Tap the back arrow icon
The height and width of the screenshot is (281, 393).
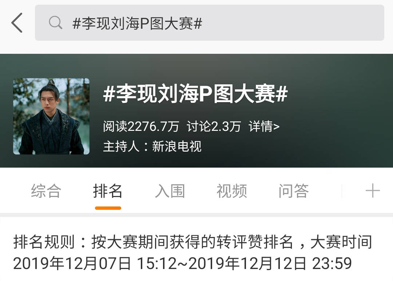pos(17,23)
